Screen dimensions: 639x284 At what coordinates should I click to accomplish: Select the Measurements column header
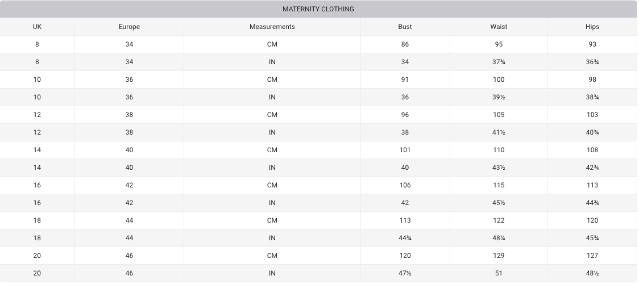[272, 27]
